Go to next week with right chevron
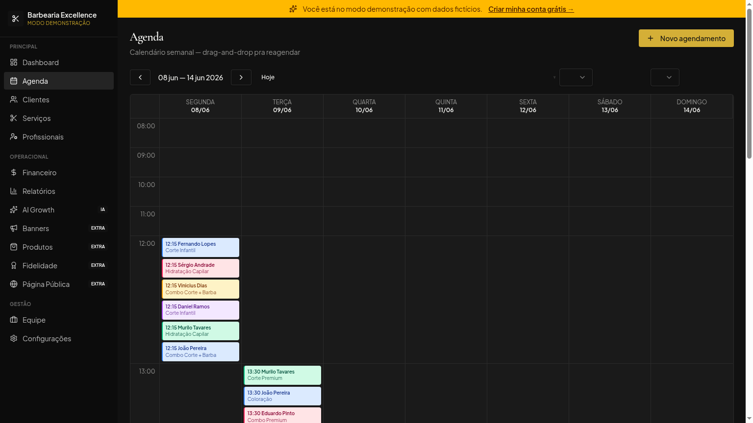The image size is (753, 423). (x=241, y=77)
